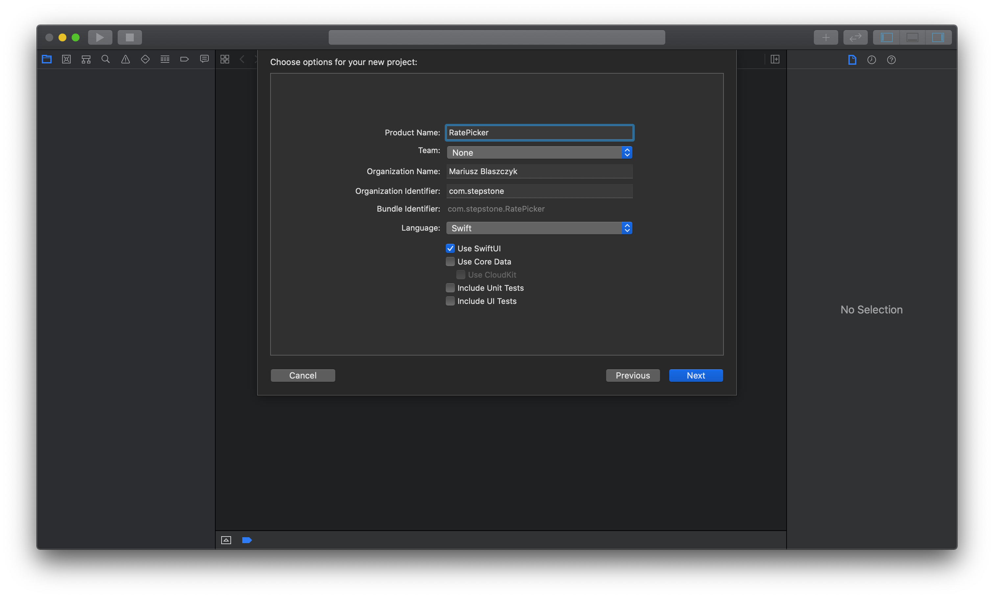The height and width of the screenshot is (598, 994).
Task: Check Include Unit Tests option
Action: click(x=450, y=288)
